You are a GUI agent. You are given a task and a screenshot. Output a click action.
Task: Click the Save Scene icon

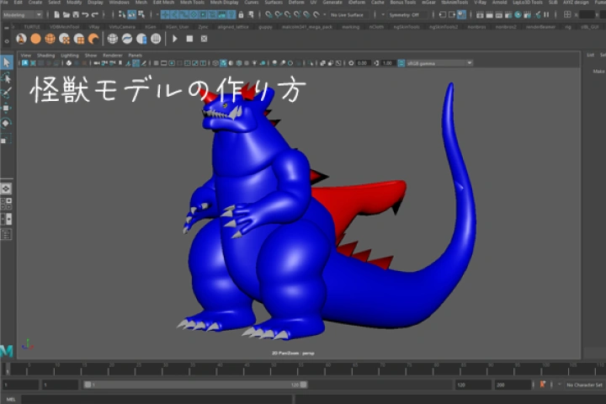point(76,15)
